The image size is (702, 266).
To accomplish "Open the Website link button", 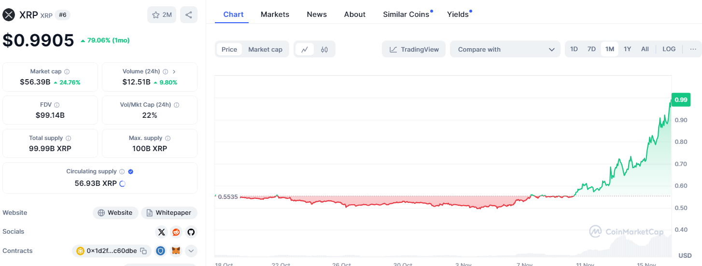I will 115,213.
